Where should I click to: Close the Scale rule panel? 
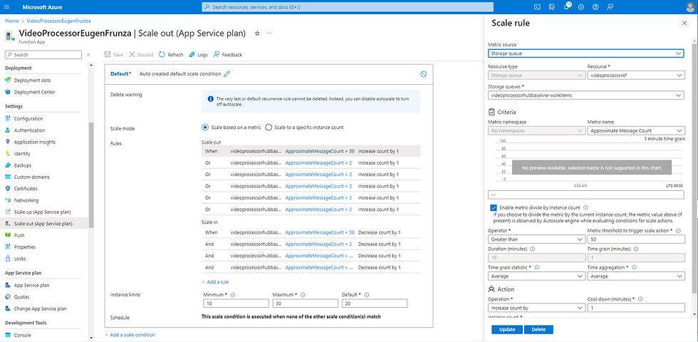684,23
